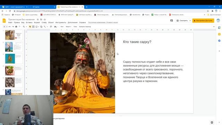The image size is (222, 125).
Task: Activate the paint format tool
Action: click(19, 27)
